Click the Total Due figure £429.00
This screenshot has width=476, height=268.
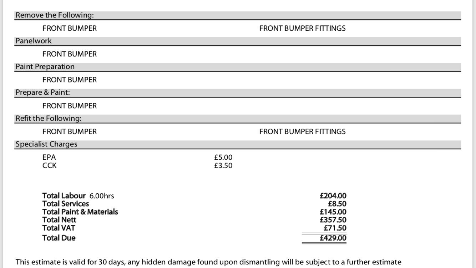[x=333, y=238]
